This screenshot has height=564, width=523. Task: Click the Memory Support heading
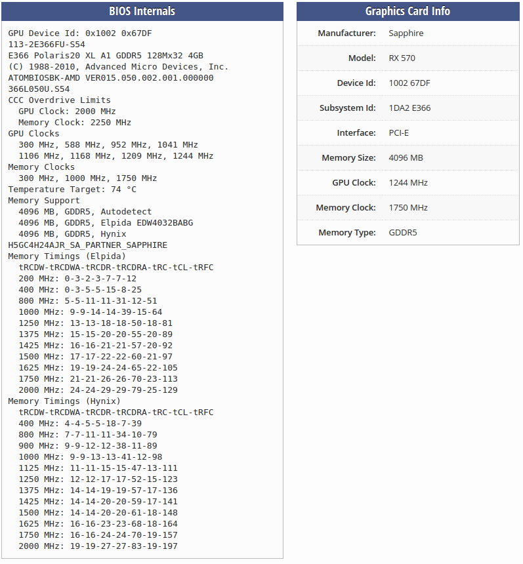coord(44,200)
